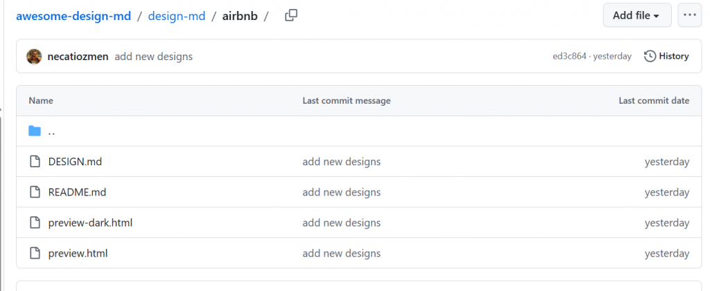Click the file icon beside preview.html
710x291 pixels.
[35, 253]
